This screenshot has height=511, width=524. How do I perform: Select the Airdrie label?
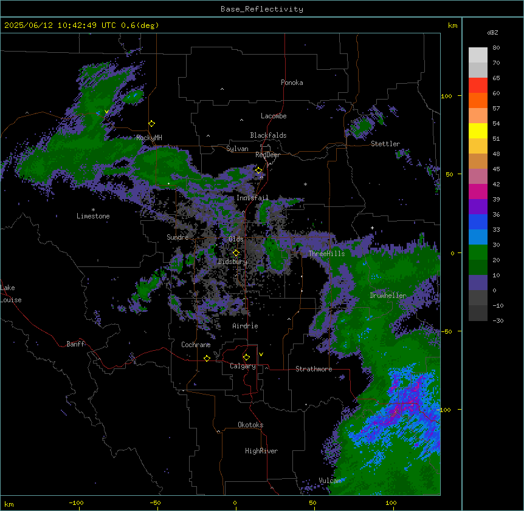click(246, 326)
